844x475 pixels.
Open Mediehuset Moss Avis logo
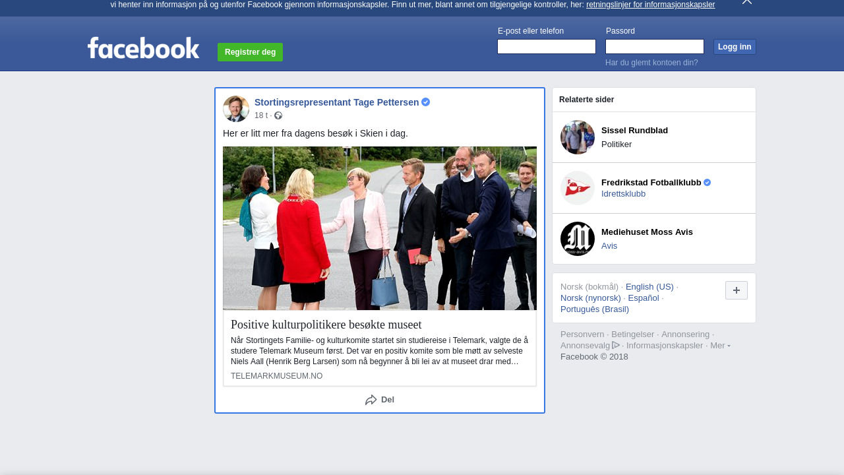pyautogui.click(x=578, y=239)
